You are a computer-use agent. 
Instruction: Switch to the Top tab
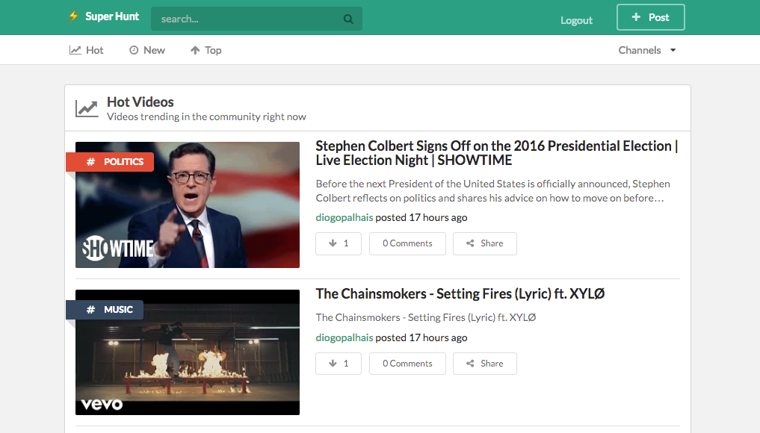[x=206, y=50]
